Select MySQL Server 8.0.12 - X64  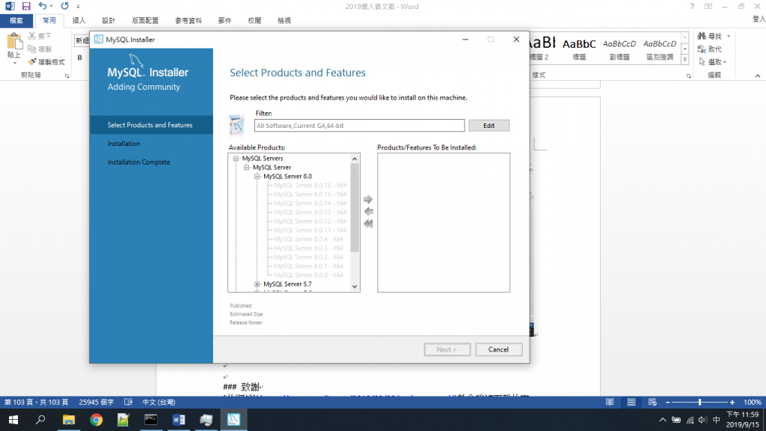[x=310, y=221]
